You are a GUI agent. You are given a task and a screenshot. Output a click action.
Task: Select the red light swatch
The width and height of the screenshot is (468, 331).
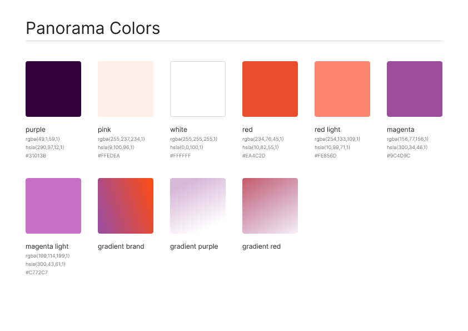tap(342, 89)
